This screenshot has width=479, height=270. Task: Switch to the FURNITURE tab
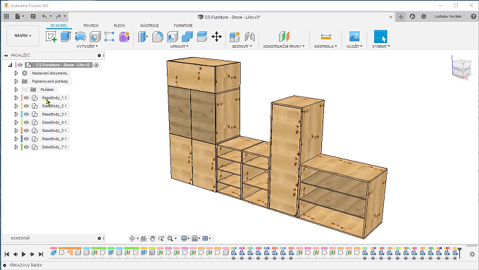click(183, 25)
